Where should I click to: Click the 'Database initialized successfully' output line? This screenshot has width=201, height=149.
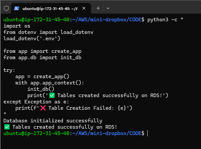53,121
